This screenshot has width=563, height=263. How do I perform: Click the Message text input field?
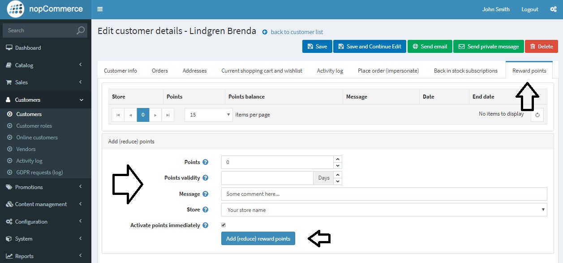(x=384, y=194)
